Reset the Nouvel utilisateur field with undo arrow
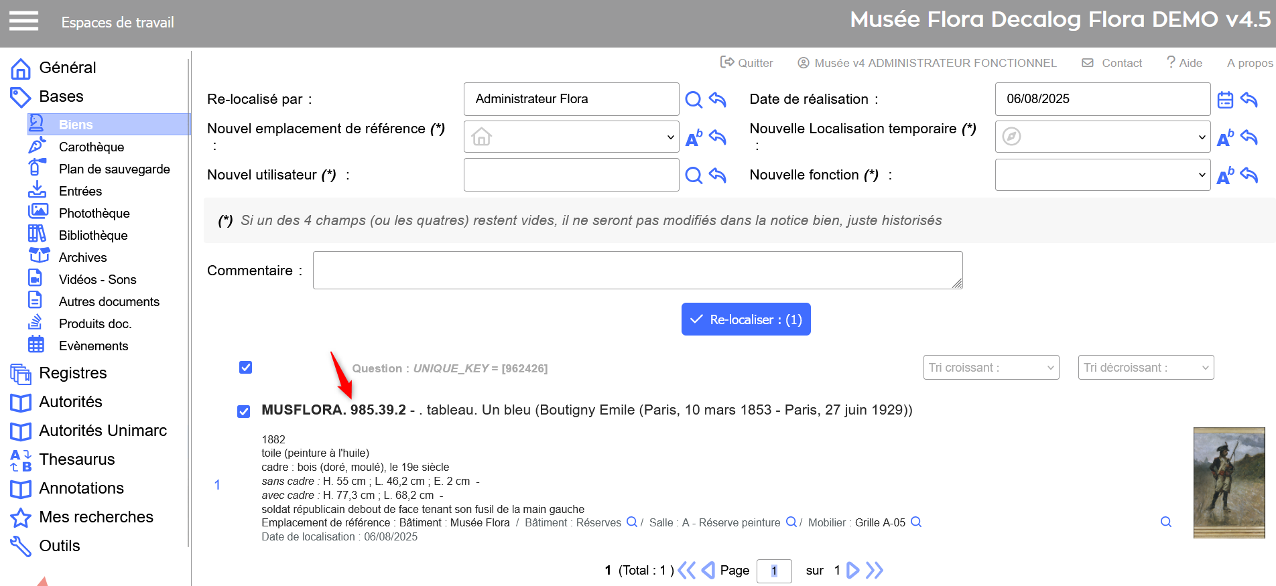 (718, 175)
